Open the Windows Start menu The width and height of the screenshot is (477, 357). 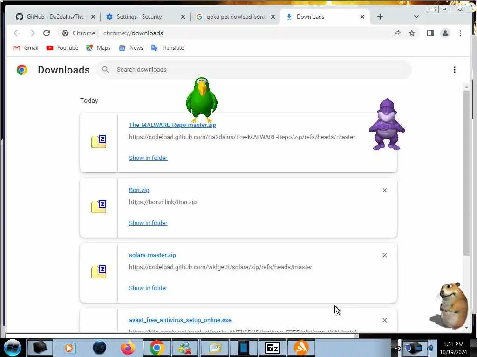pyautogui.click(x=12, y=348)
